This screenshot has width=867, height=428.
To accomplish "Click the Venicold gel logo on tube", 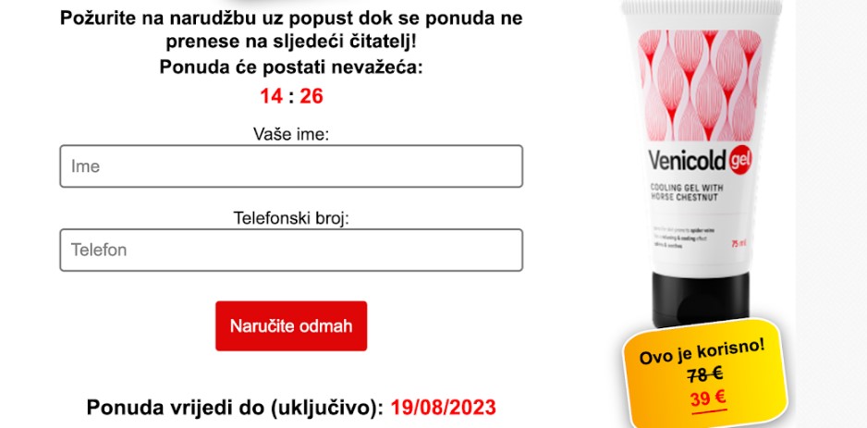I will (x=700, y=160).
